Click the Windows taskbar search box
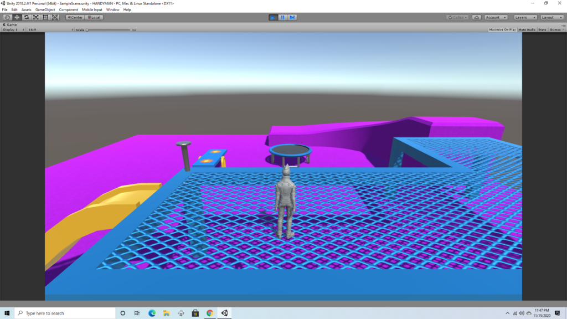This screenshot has width=567, height=319. tap(64, 313)
